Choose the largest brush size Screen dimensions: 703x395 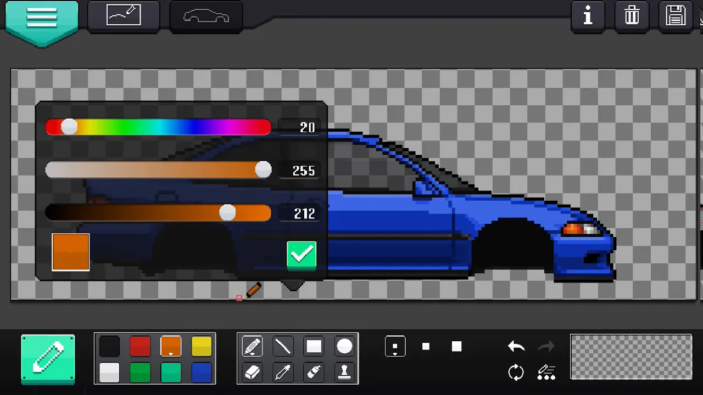pyautogui.click(x=456, y=347)
